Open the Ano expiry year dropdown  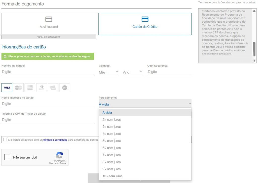(133, 72)
